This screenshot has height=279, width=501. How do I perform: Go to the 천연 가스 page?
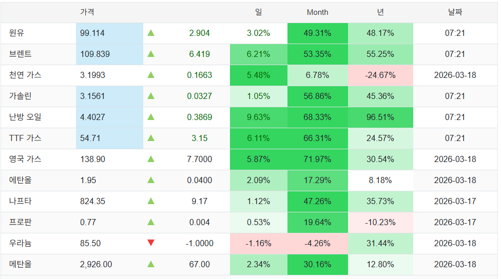(25, 75)
